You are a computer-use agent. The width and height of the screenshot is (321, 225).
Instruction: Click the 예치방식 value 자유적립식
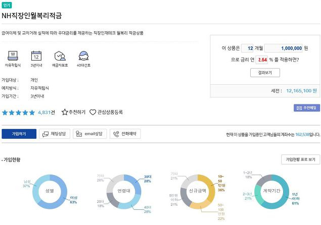point(40,88)
